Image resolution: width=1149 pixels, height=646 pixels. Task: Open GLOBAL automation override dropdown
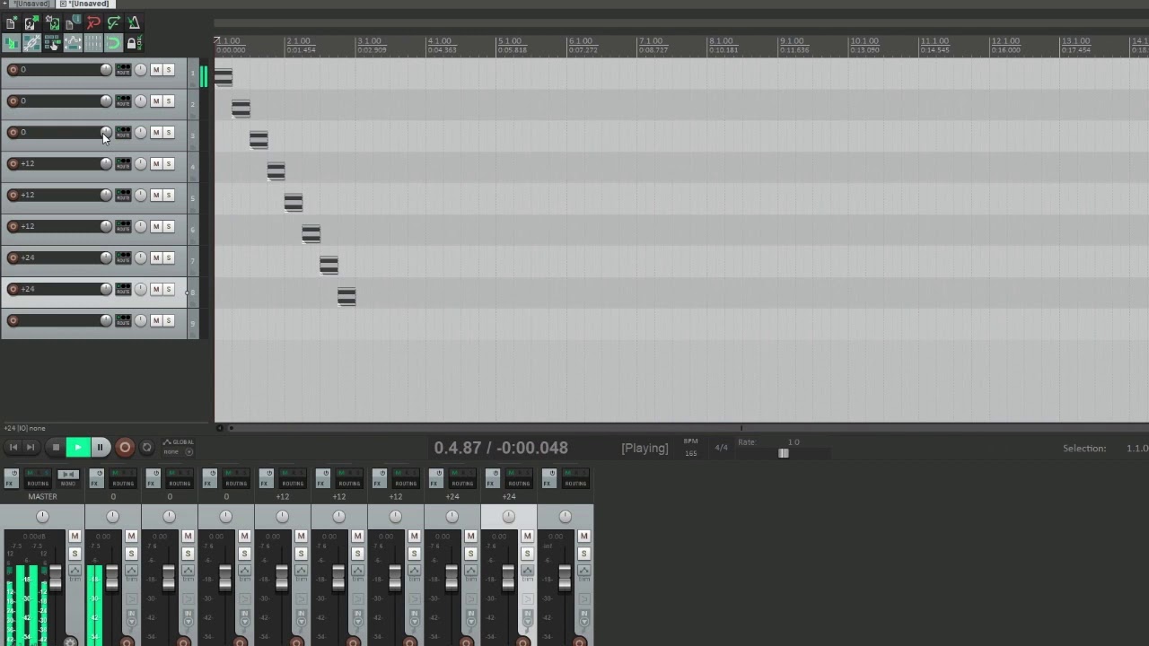click(178, 446)
